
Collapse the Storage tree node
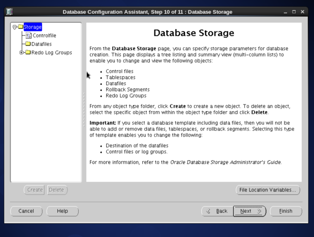[14, 27]
